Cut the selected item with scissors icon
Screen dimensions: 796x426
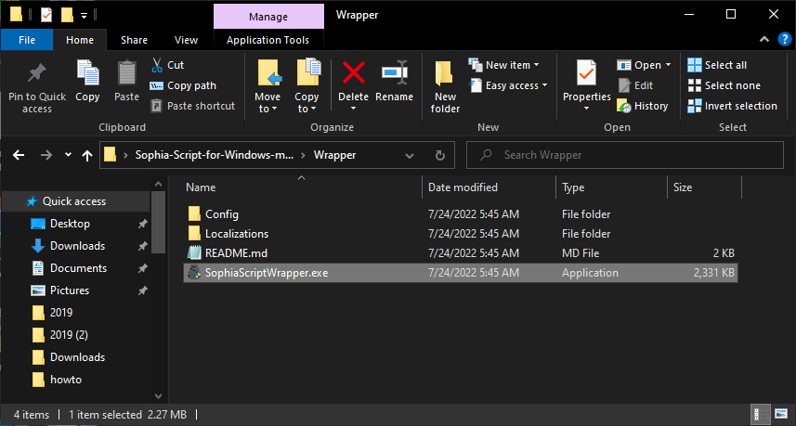point(157,65)
